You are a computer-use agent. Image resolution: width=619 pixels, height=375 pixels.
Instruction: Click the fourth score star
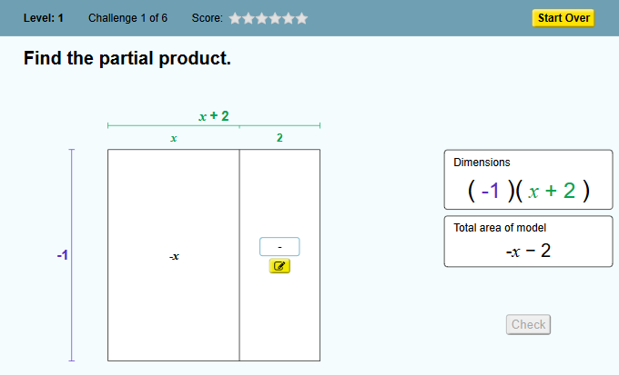tap(275, 18)
